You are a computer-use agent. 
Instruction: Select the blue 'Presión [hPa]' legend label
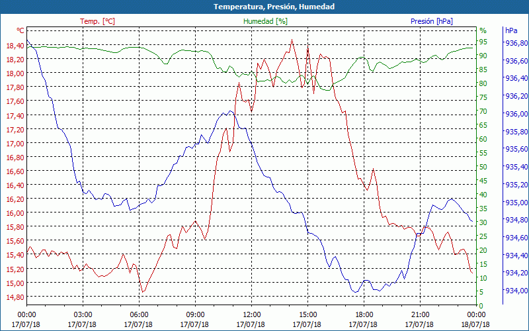click(432, 21)
